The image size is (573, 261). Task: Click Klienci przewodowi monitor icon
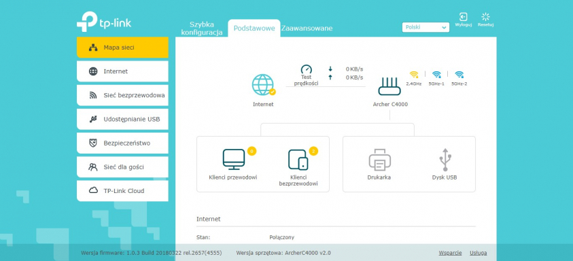[x=234, y=159]
